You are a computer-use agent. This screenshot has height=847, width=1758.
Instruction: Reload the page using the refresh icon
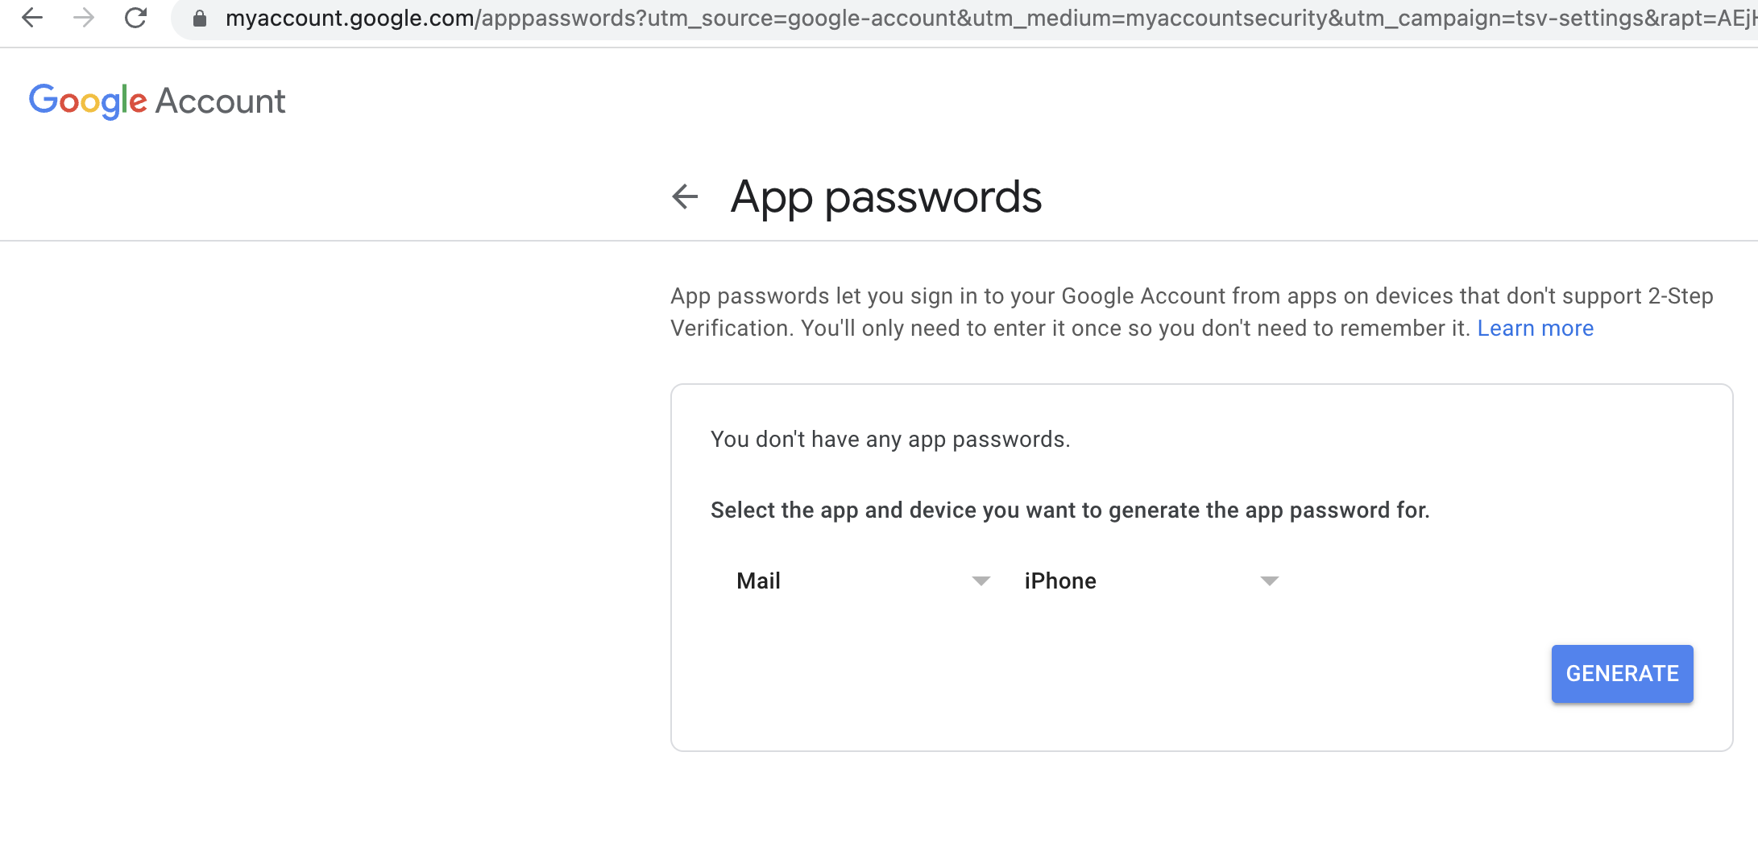click(x=135, y=18)
